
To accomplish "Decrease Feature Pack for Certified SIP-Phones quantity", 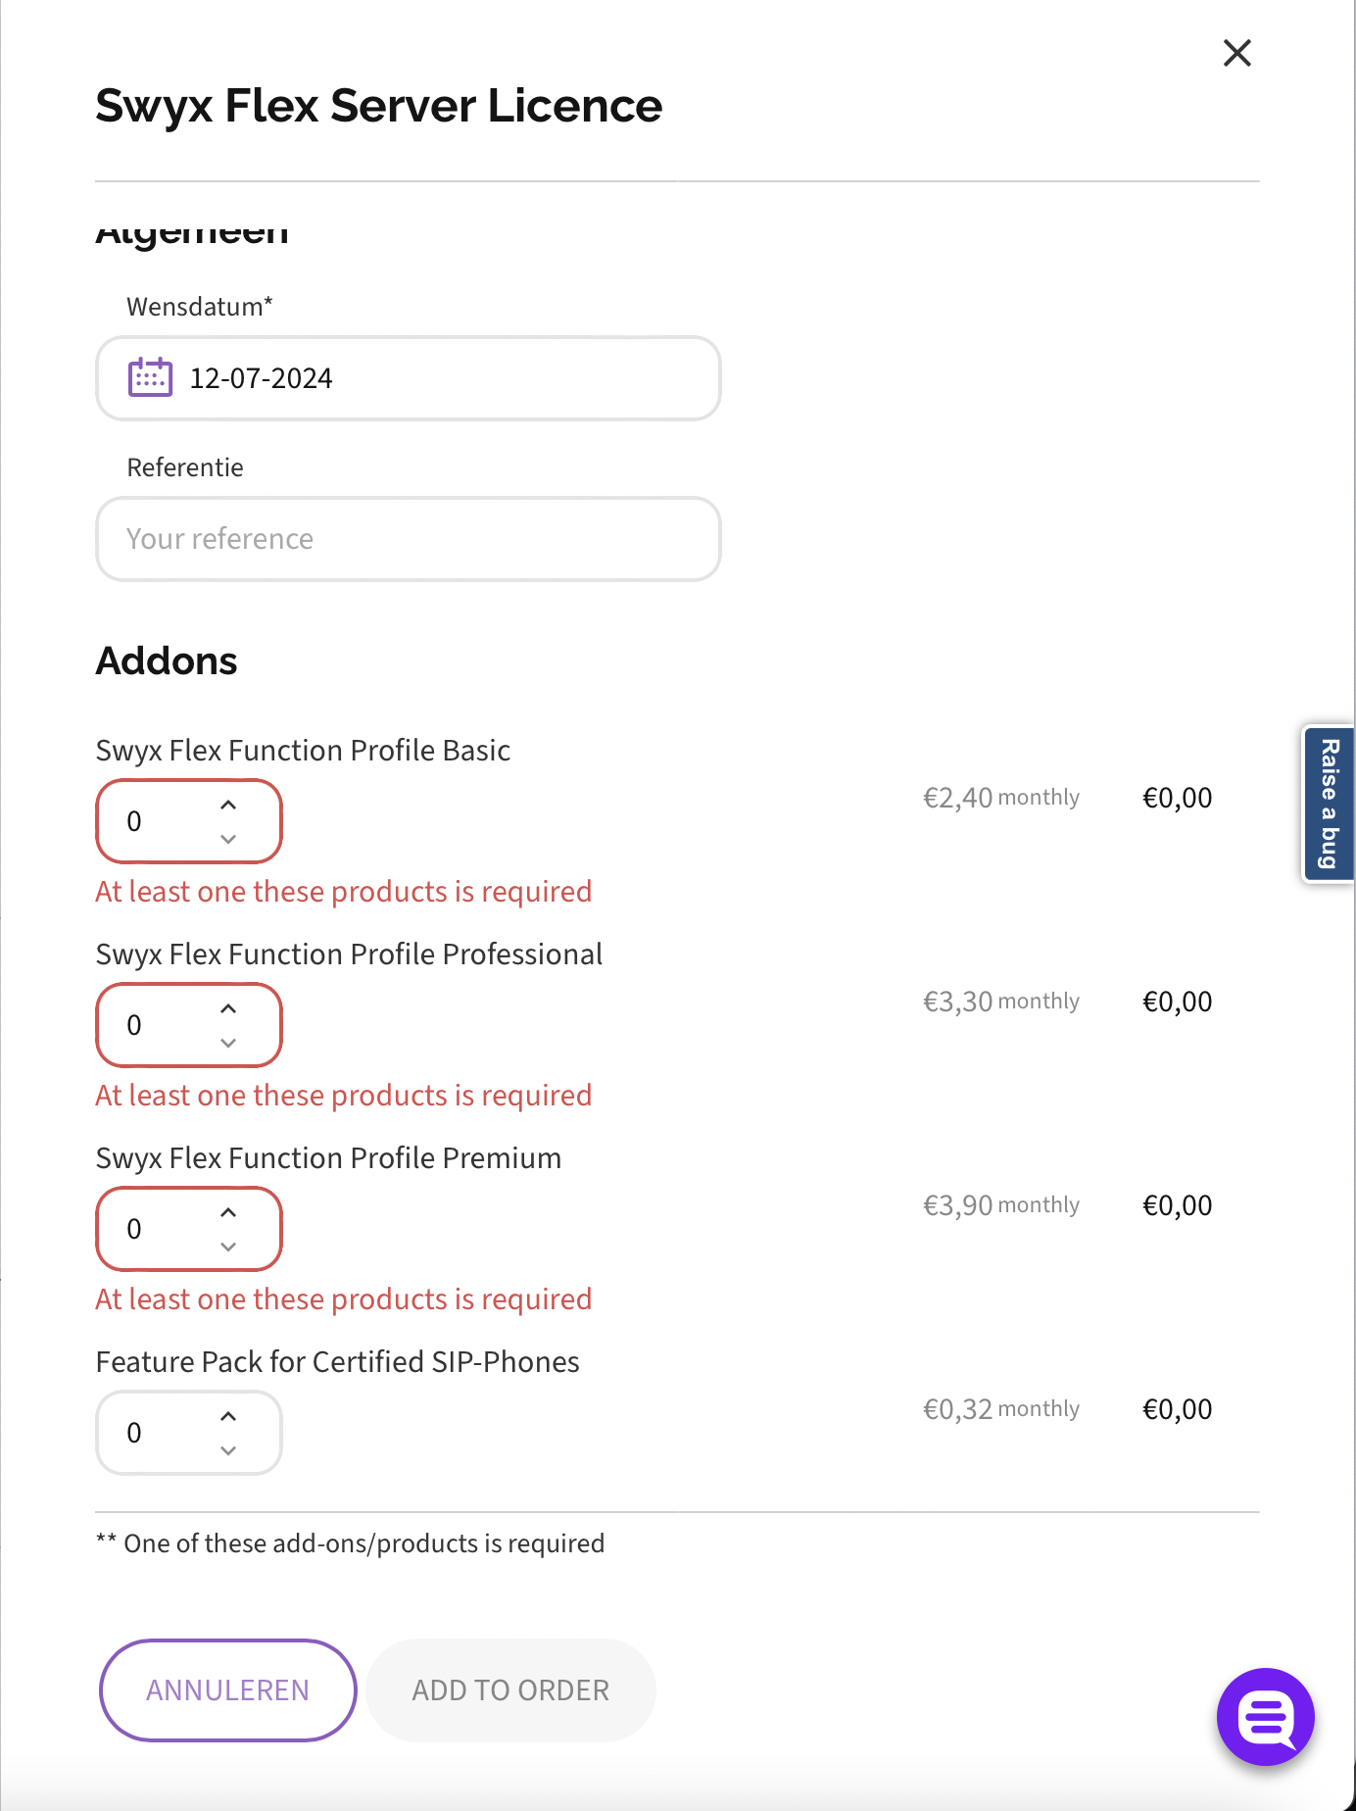I will tap(228, 1450).
